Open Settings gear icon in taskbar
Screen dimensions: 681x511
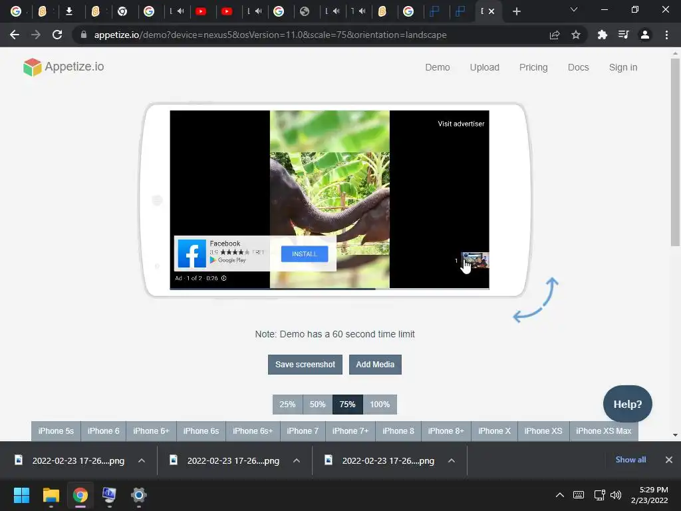pyautogui.click(x=139, y=495)
